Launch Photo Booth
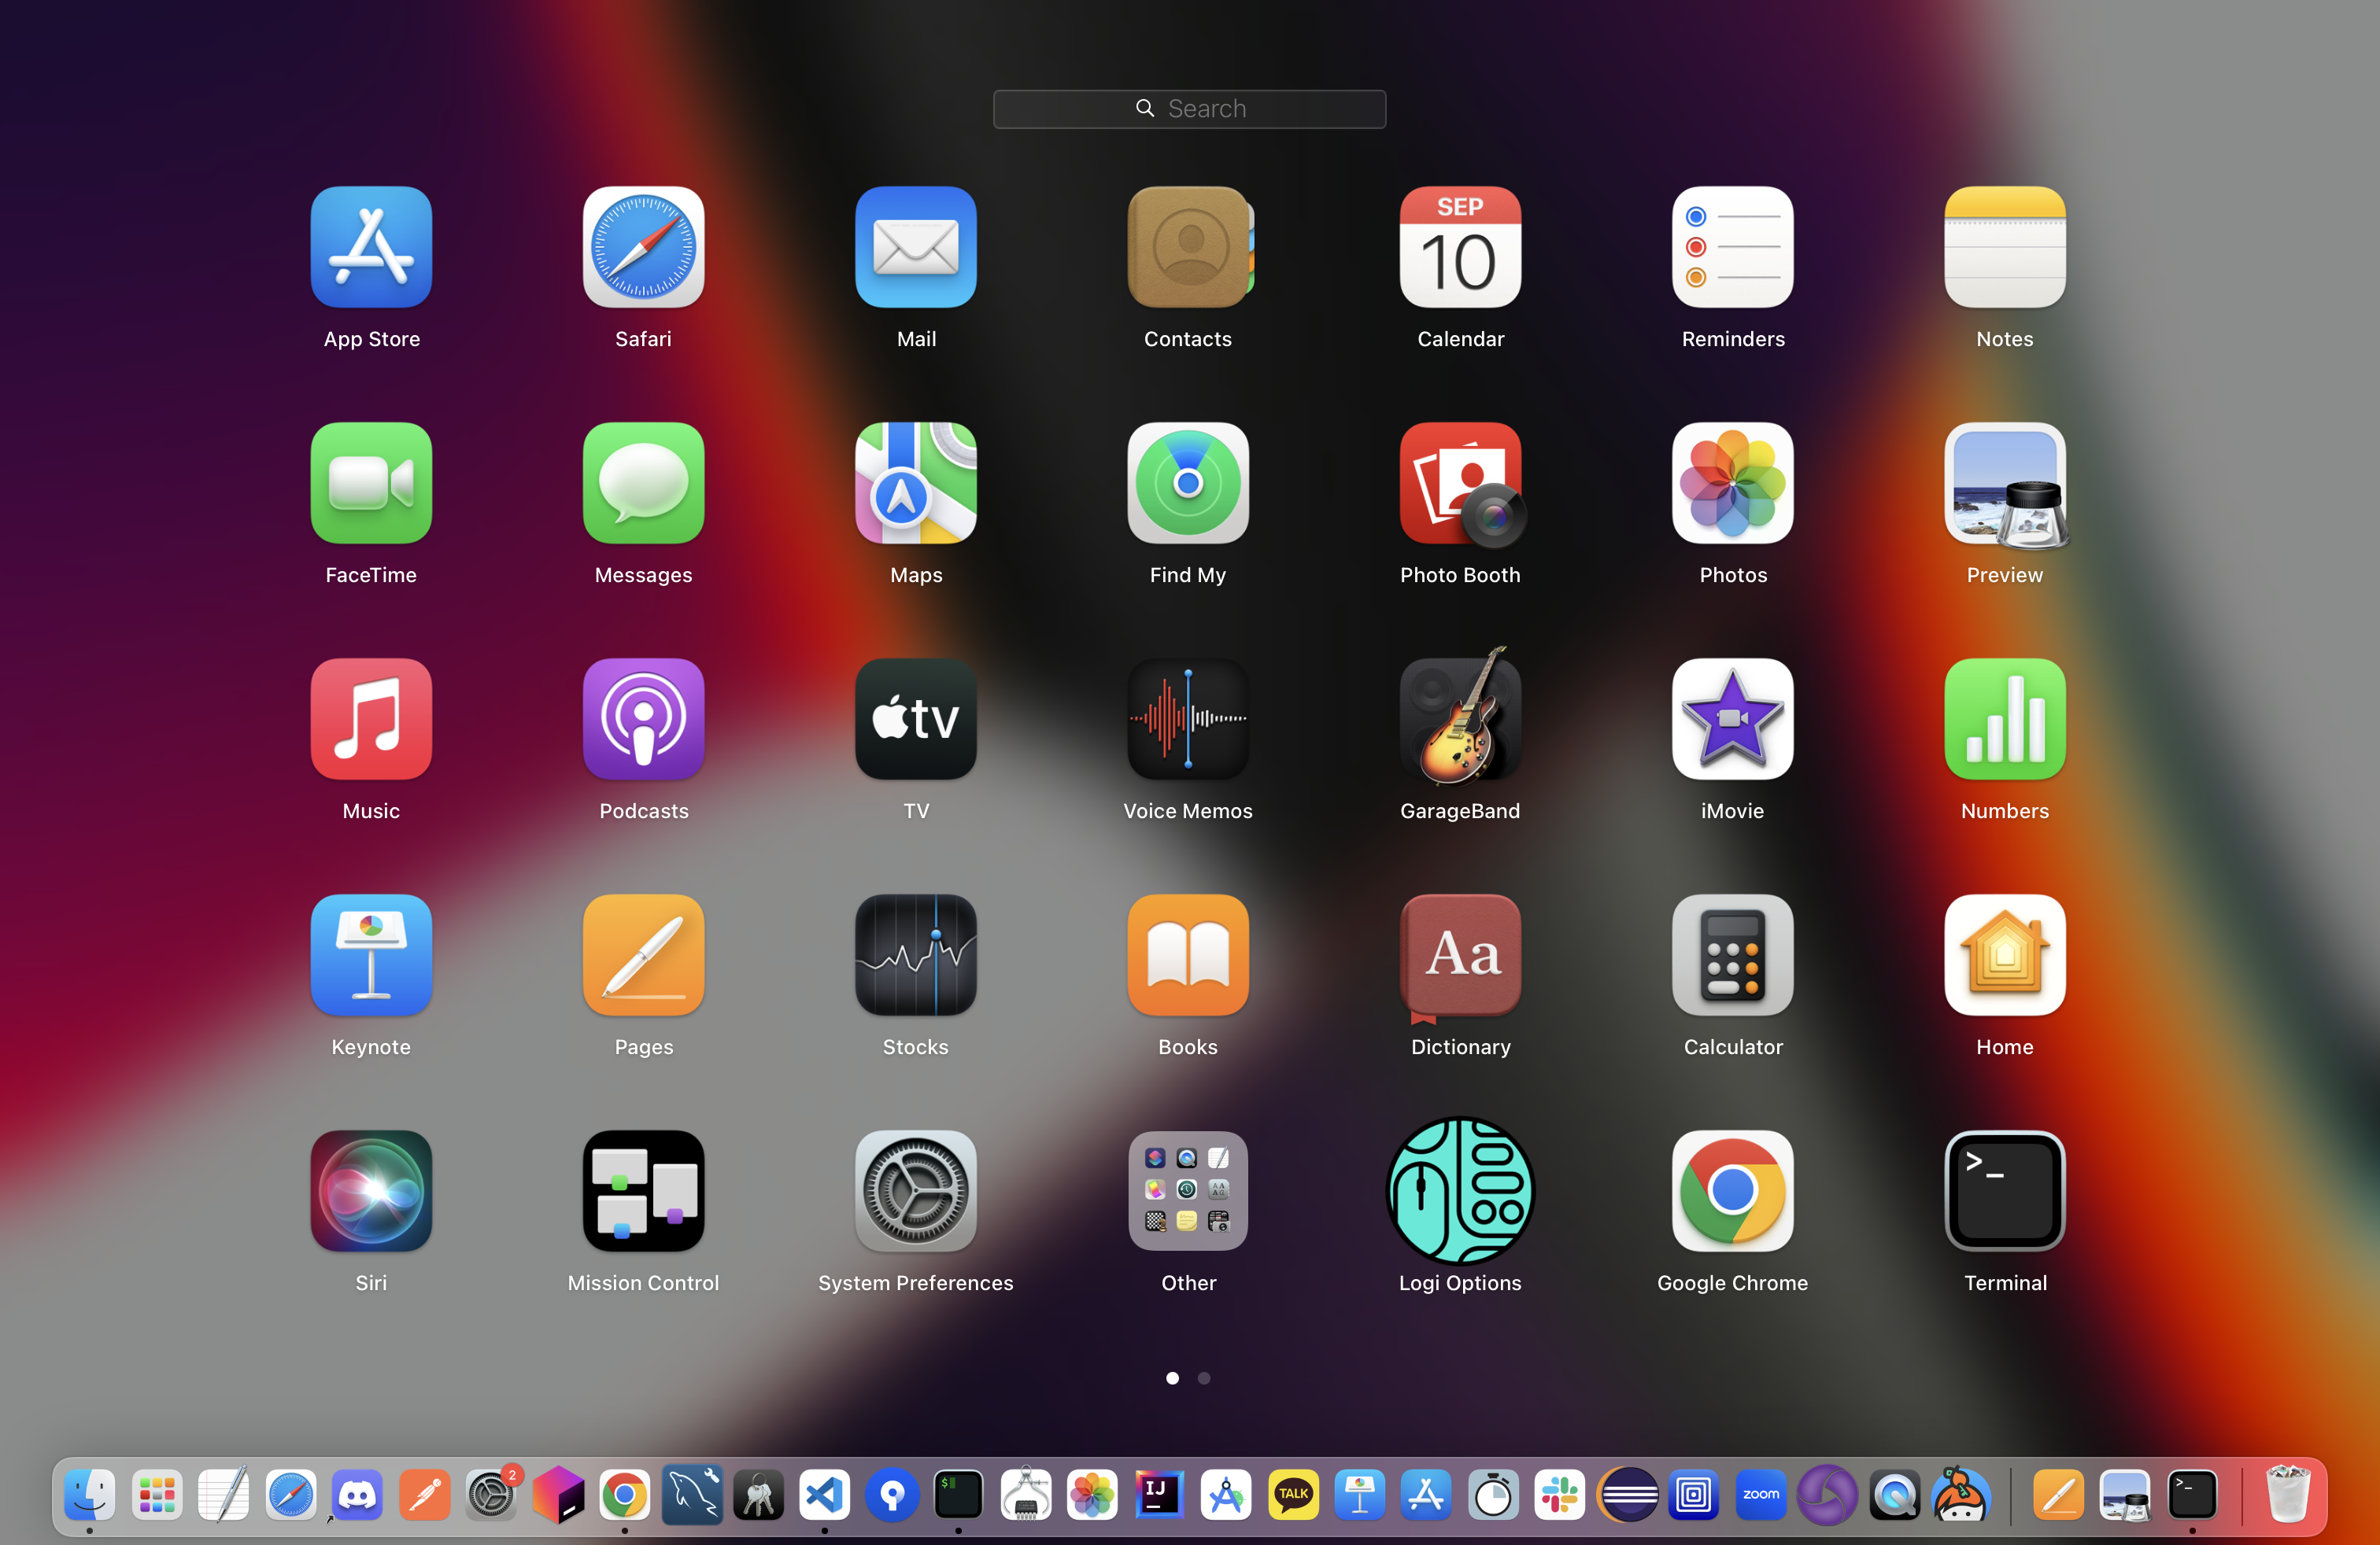The image size is (2380, 1545). pyautogui.click(x=1460, y=484)
